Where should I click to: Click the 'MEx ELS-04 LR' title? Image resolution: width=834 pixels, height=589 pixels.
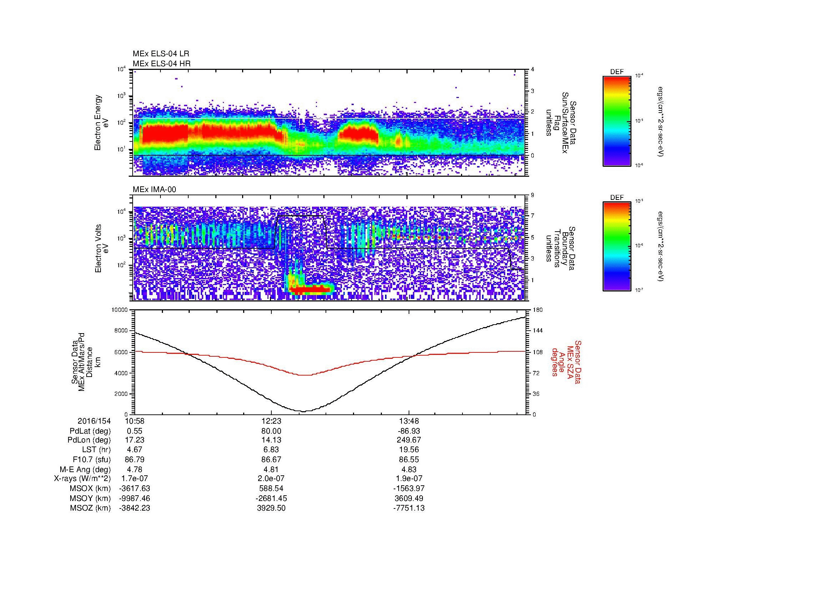[x=161, y=54]
